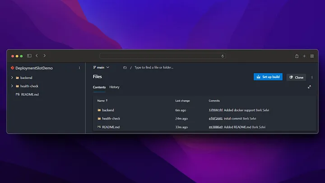Screen dimensions: 325x183
Task: Switch to the Contents tab
Action: coord(99,87)
